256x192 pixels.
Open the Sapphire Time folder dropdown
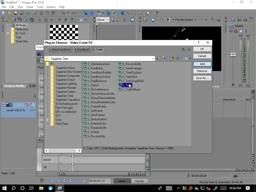[x=153, y=58]
